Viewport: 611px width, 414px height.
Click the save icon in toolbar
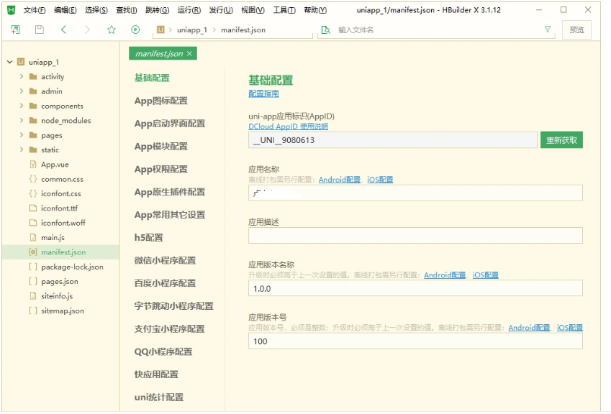(40, 29)
